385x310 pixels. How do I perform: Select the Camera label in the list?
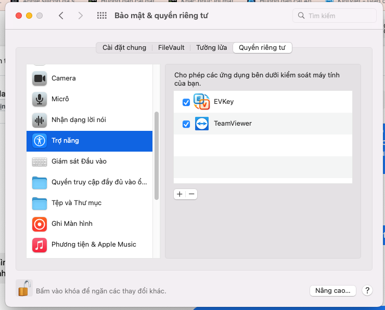pos(63,78)
